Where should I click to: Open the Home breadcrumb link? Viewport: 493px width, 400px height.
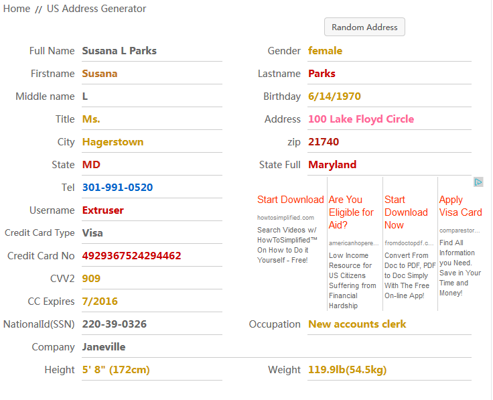(x=17, y=9)
